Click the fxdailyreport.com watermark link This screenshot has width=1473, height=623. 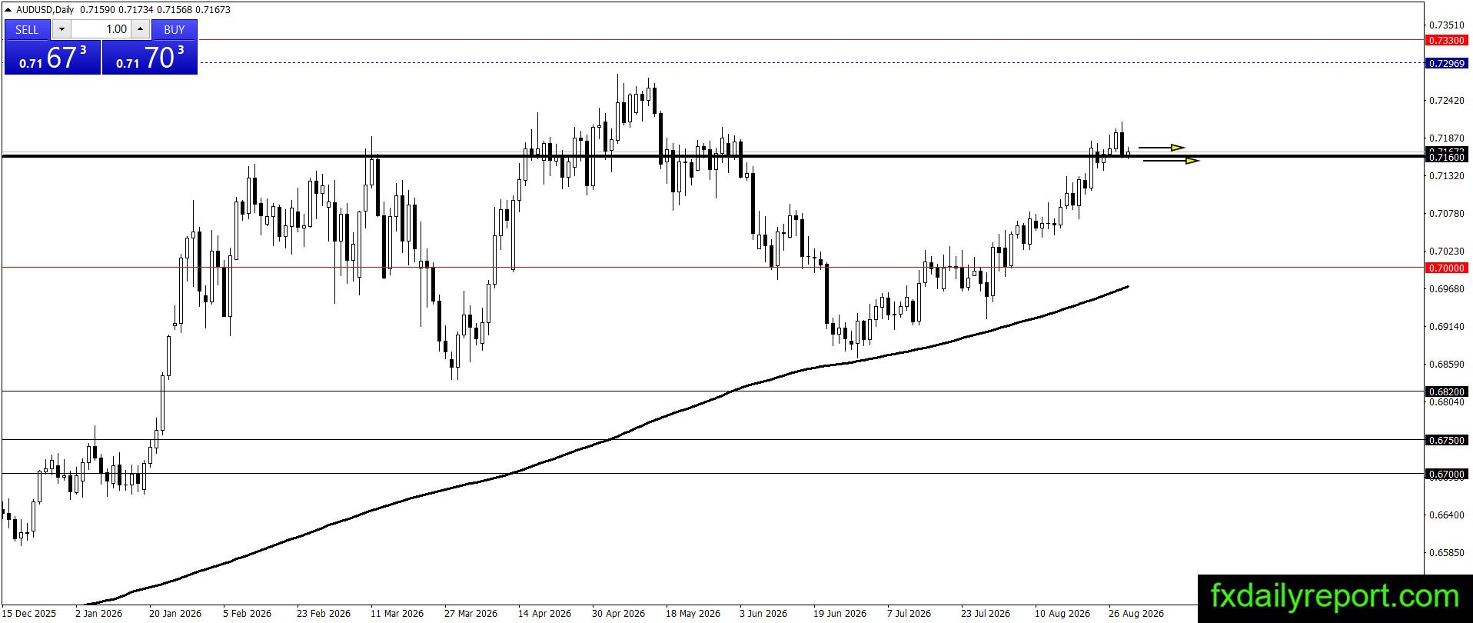1335,597
